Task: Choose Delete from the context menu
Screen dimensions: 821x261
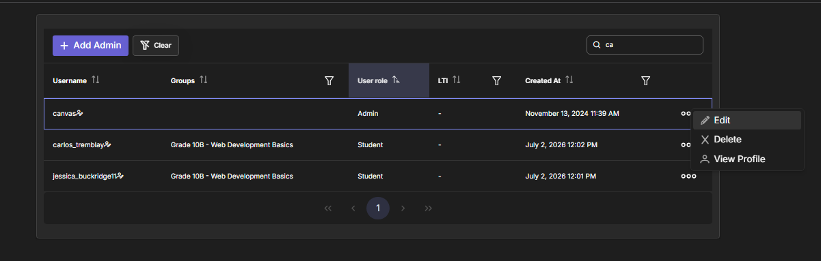Action: pyautogui.click(x=748, y=140)
